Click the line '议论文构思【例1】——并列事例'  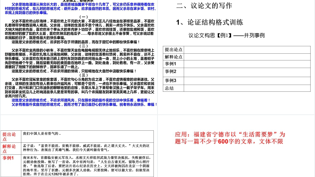(x=226, y=36)
